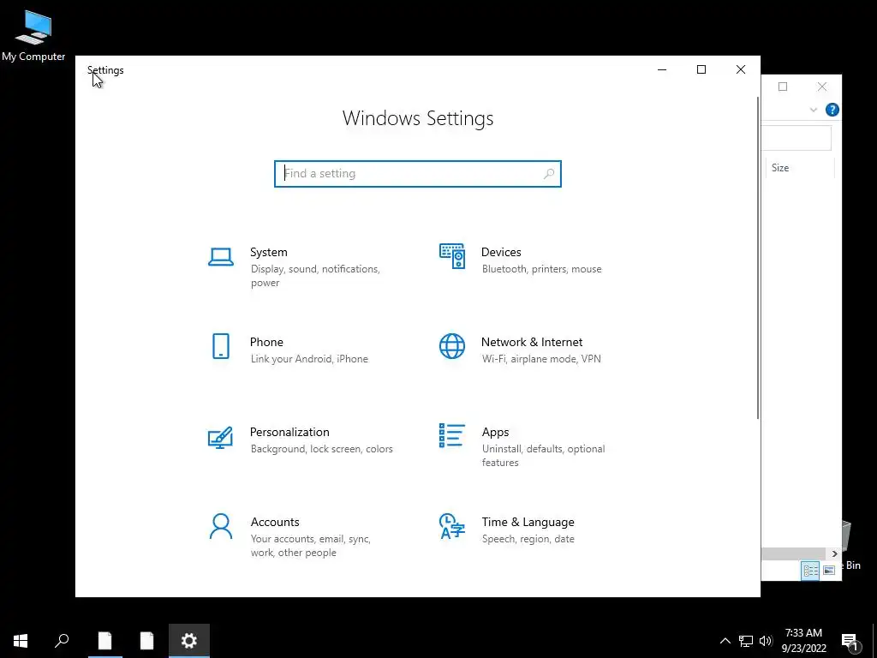Viewport: 877px width, 658px height.
Task: Open the Phone settings icon
Action: click(x=221, y=346)
